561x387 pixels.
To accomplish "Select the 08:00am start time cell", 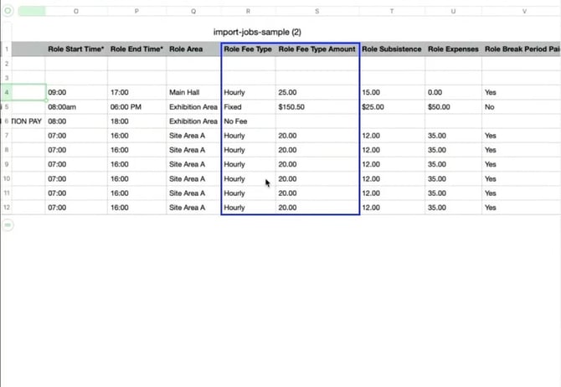I will click(x=76, y=107).
